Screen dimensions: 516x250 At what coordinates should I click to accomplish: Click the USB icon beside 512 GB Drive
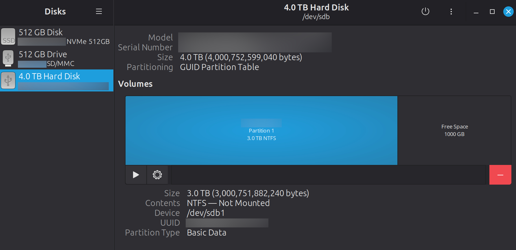coord(8,58)
